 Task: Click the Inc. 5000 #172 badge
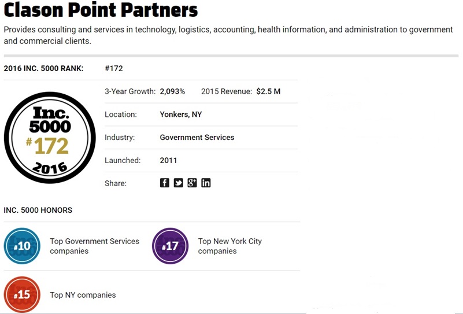point(50,137)
